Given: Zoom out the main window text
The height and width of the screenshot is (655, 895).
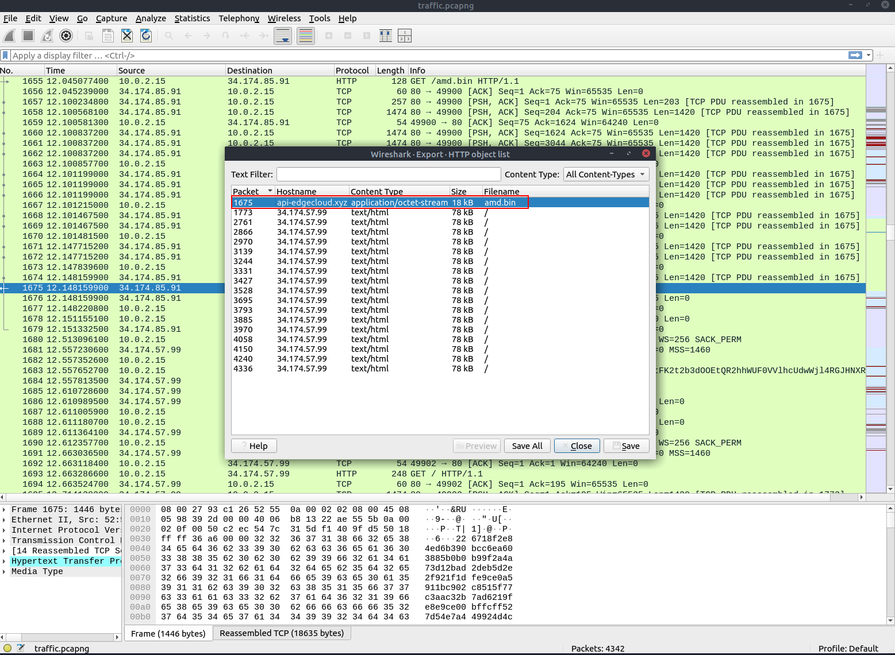Looking at the screenshot, I should click(x=348, y=36).
